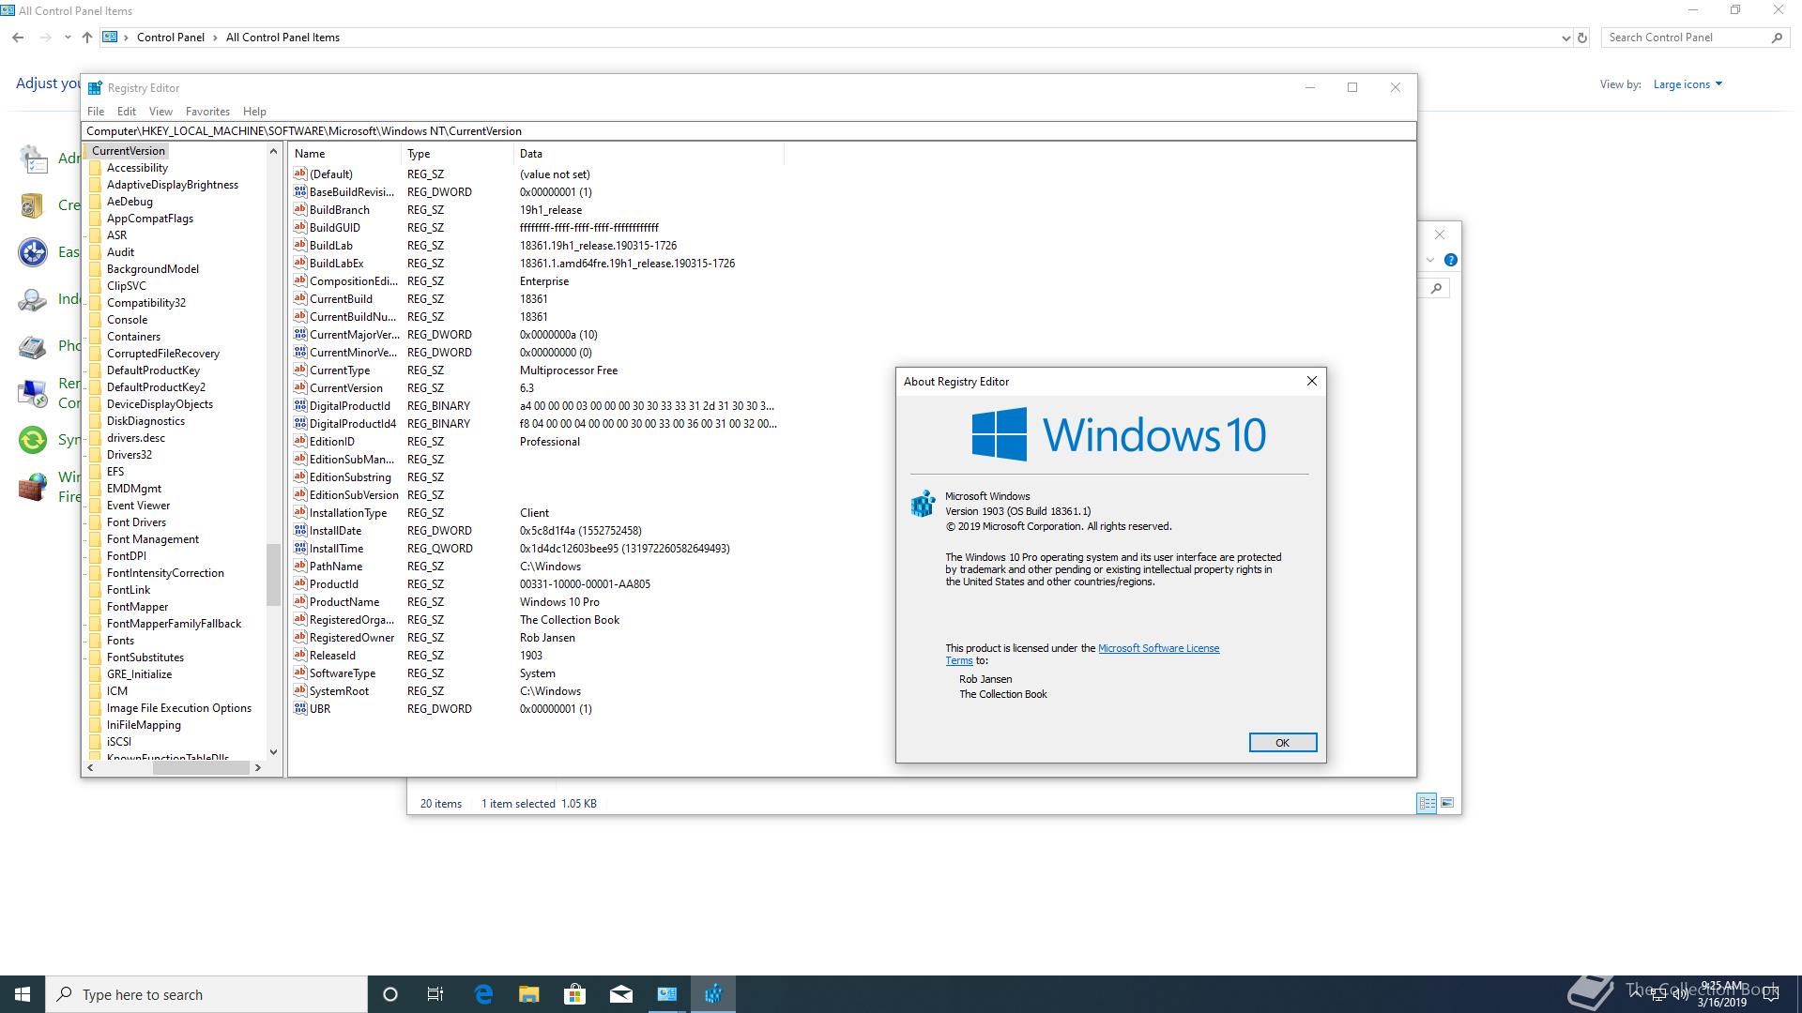The width and height of the screenshot is (1802, 1013).
Task: Open Registry Editor File menu
Action: click(x=96, y=111)
